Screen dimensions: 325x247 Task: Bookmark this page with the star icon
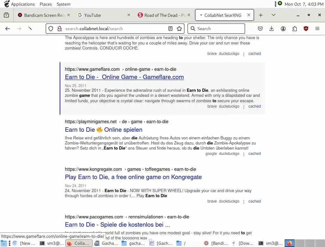pyautogui.click(x=179, y=29)
